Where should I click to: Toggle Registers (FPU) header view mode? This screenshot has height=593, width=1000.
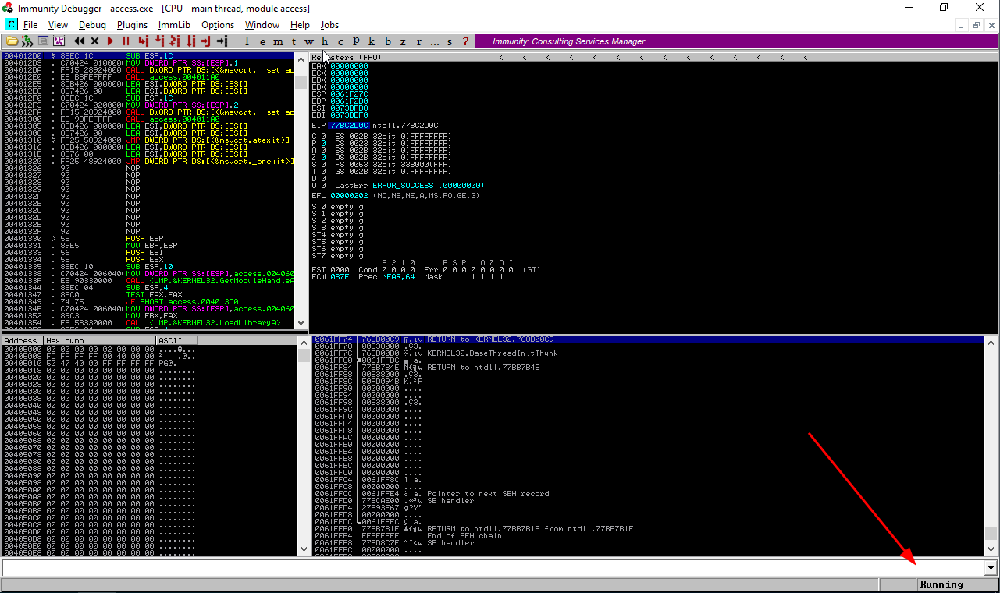coord(343,57)
